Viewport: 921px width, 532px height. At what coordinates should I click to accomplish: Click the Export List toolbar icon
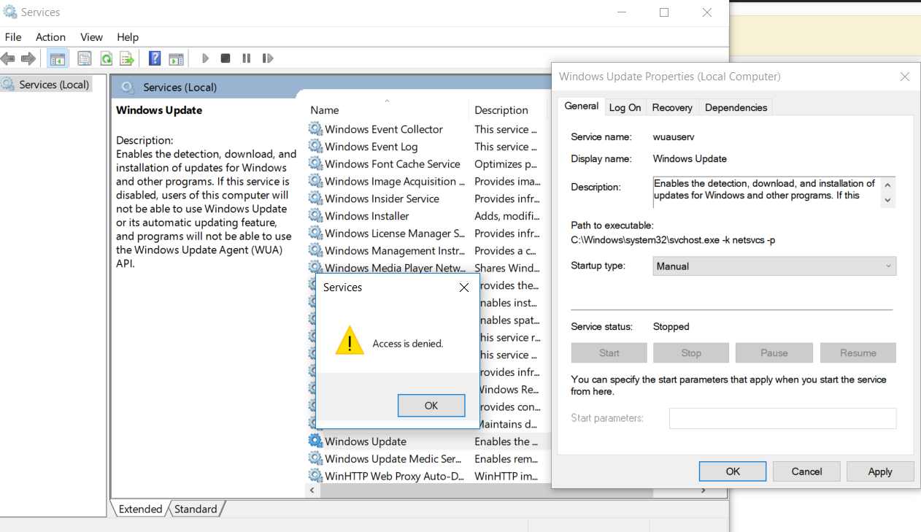128,58
